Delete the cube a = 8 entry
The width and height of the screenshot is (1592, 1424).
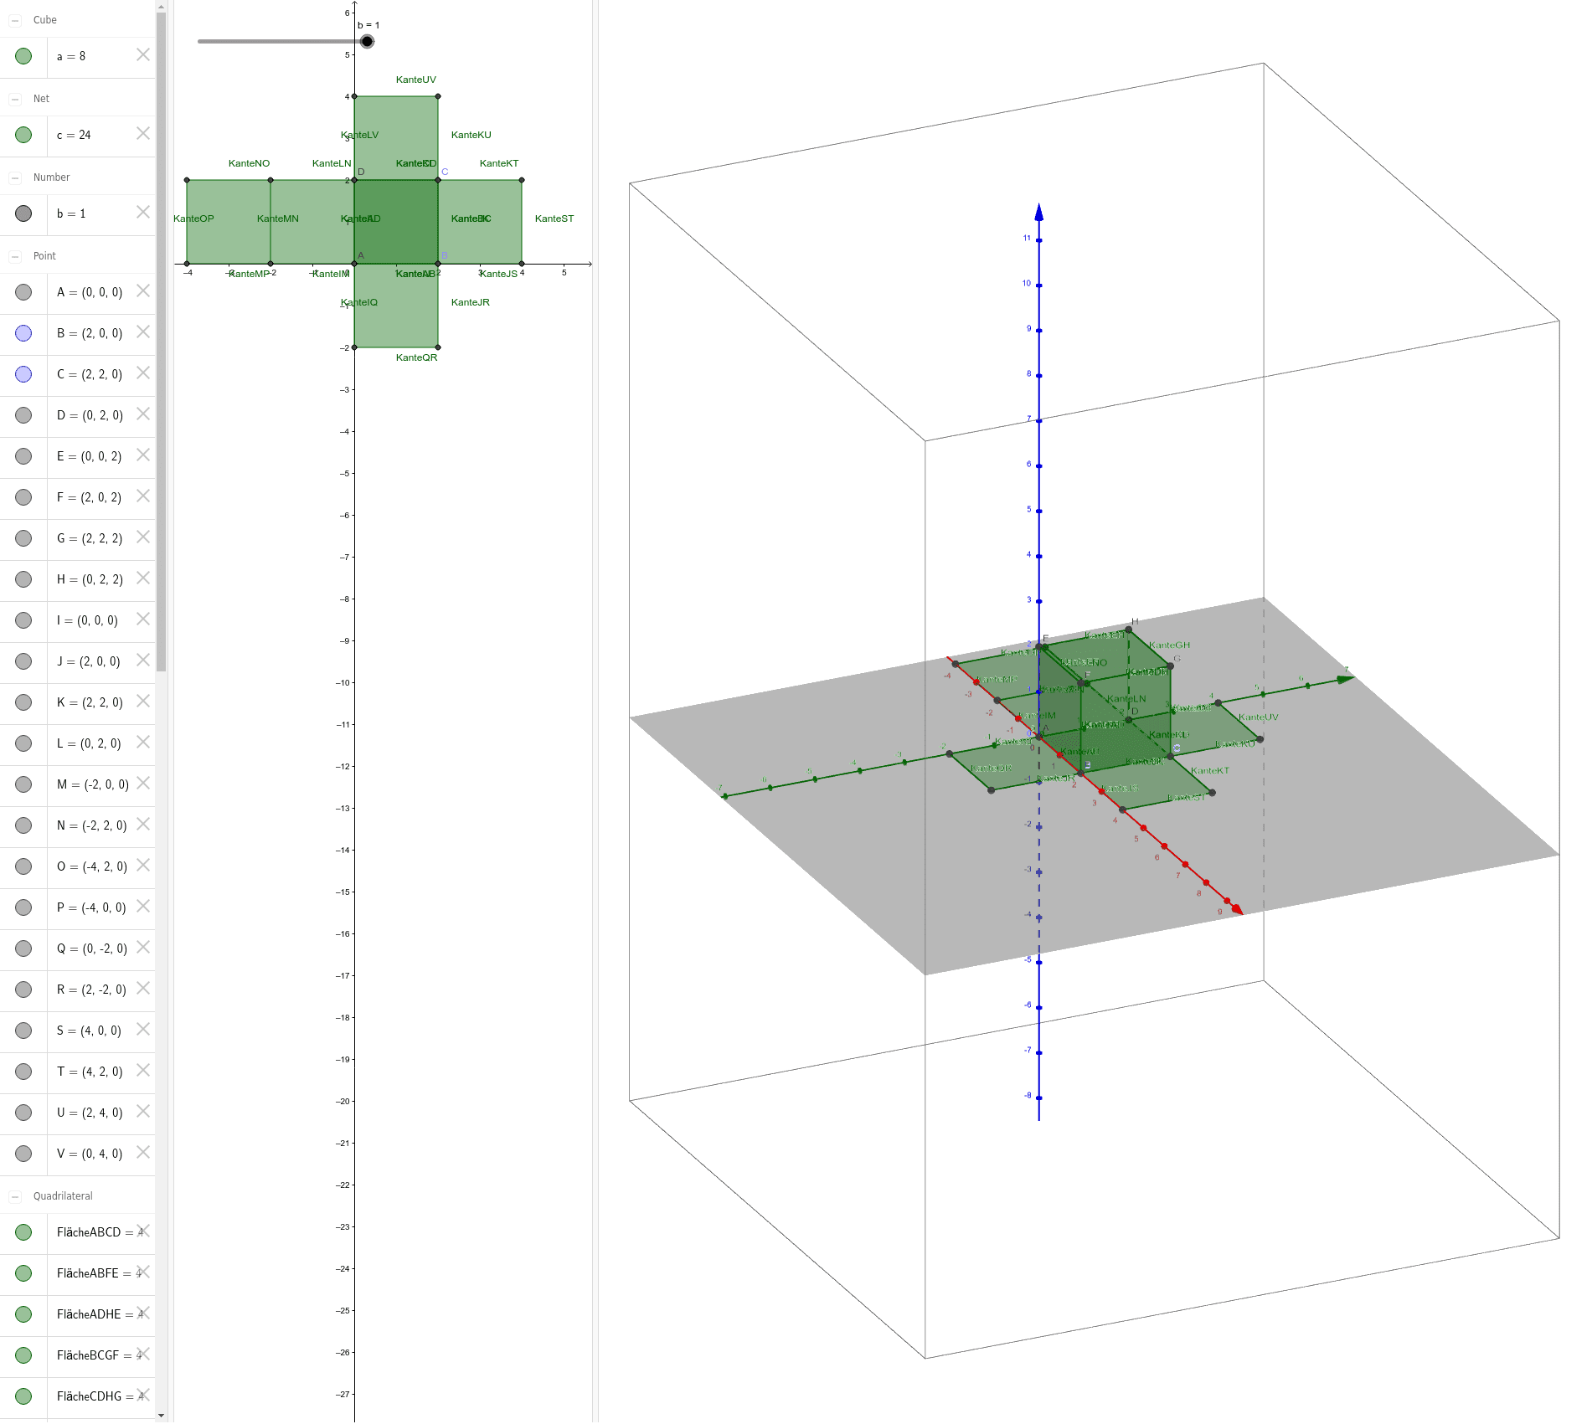[143, 54]
